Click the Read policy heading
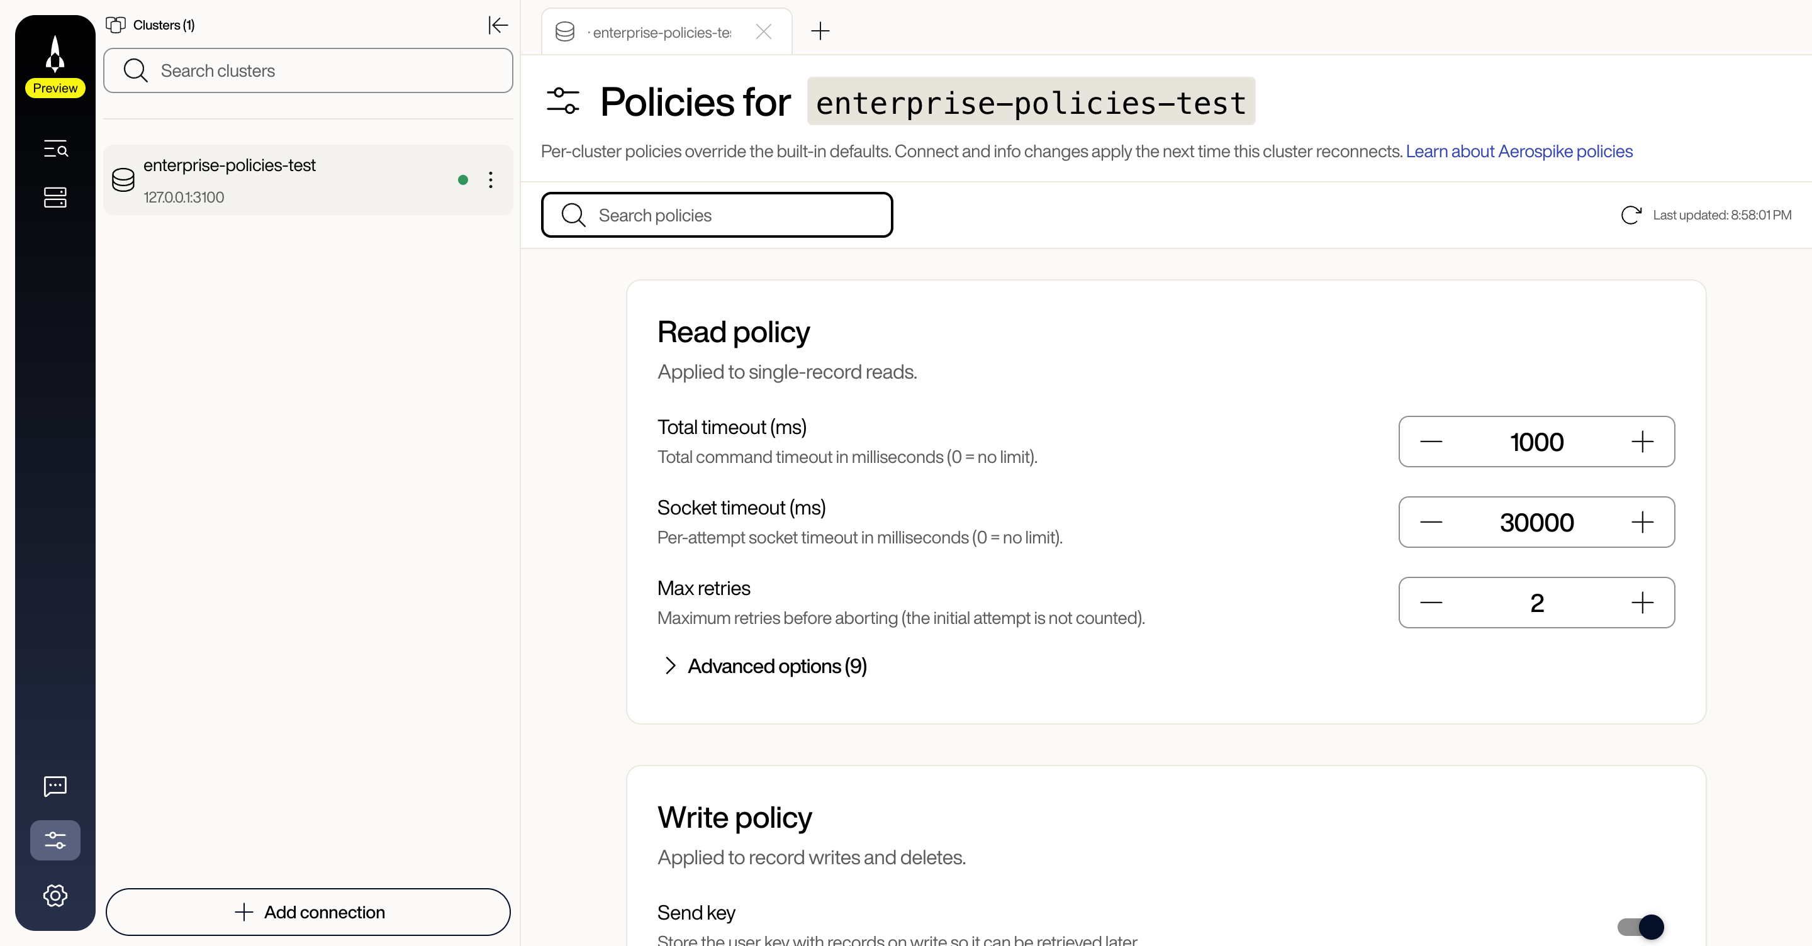Image resolution: width=1812 pixels, height=946 pixels. click(x=733, y=331)
